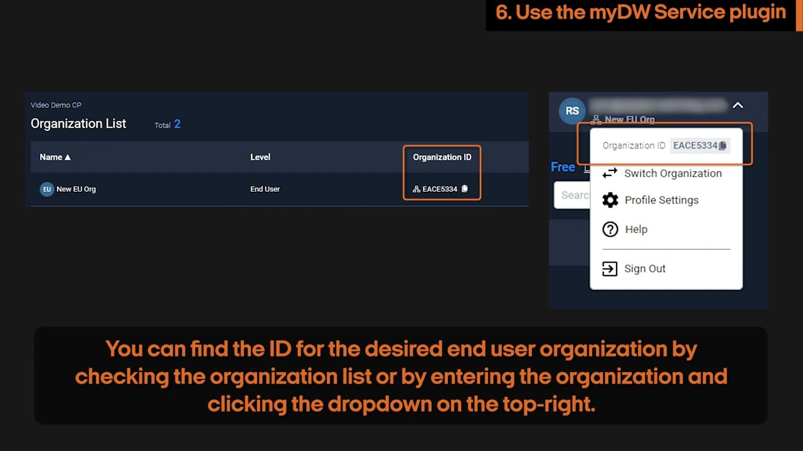Click the New EU Org name in the list
The width and height of the screenshot is (803, 451).
click(x=76, y=189)
